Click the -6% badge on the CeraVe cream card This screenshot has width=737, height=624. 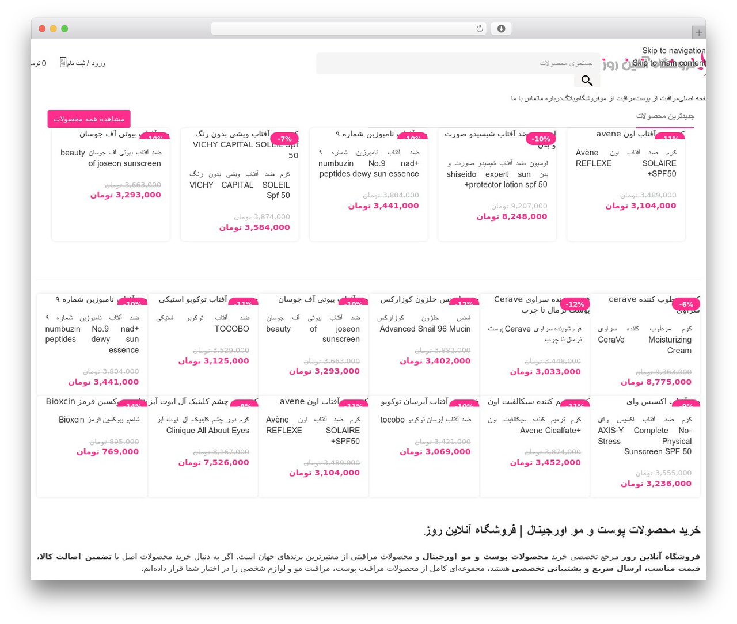click(x=686, y=304)
